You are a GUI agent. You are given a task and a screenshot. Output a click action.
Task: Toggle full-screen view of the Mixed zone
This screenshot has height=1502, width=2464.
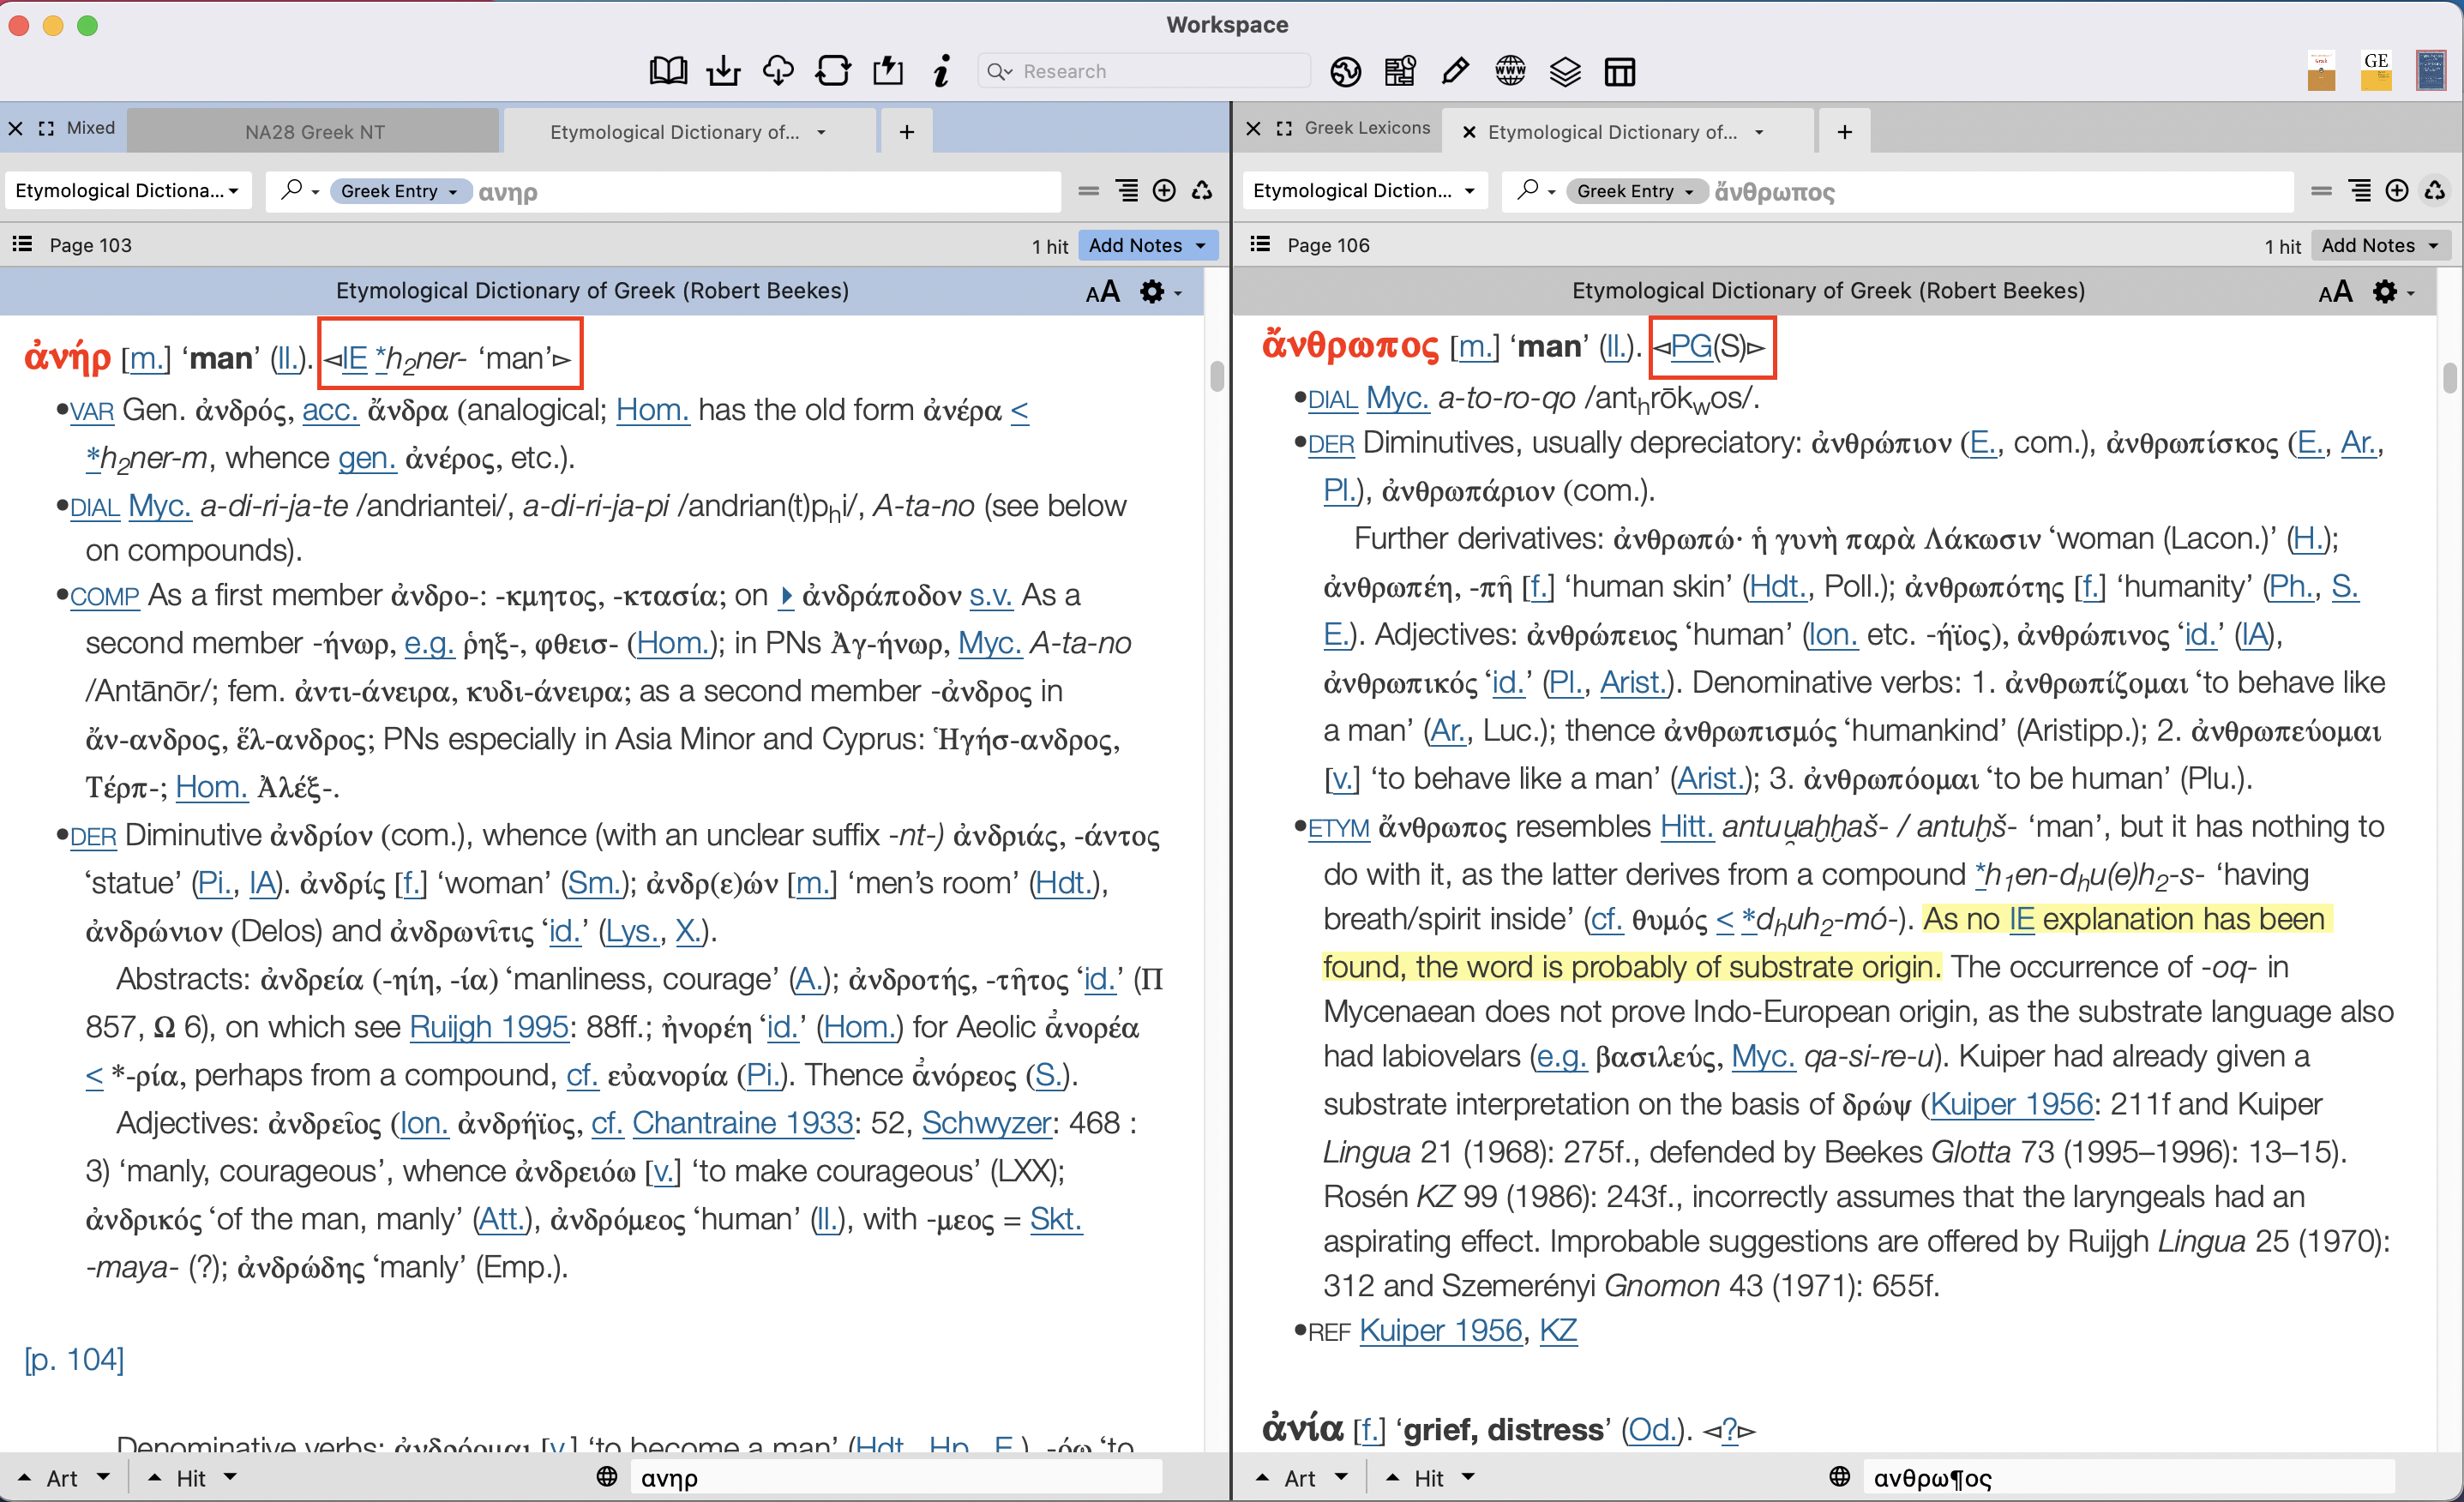46,128
